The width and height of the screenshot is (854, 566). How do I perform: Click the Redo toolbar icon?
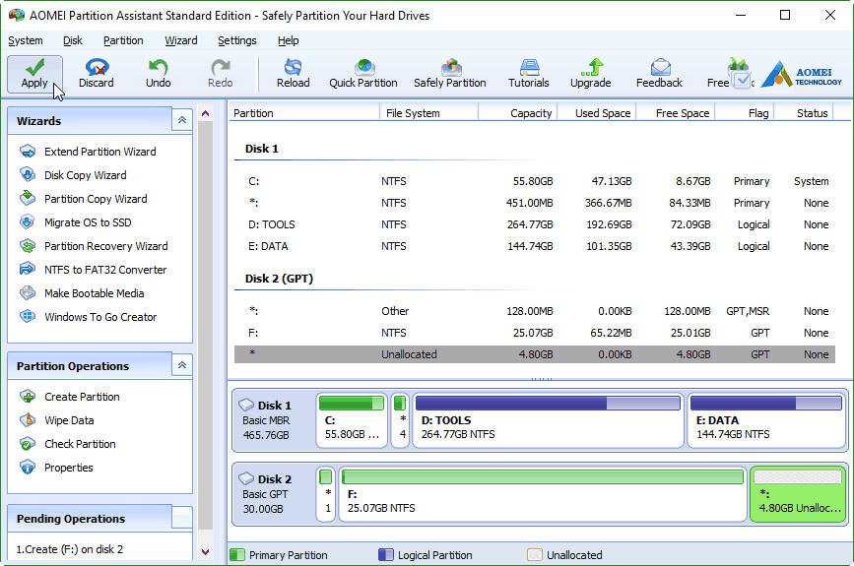click(220, 74)
